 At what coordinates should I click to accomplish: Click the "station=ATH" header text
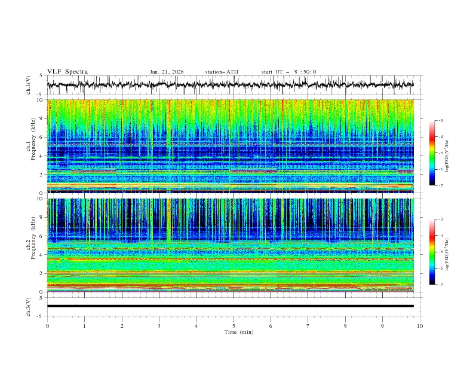(222, 72)
